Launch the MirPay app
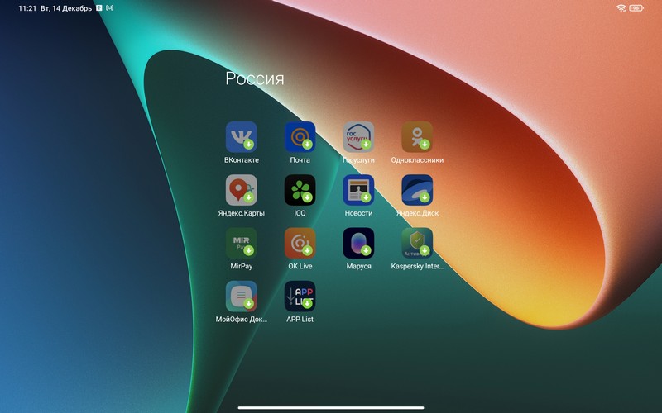The width and height of the screenshot is (662, 413). point(241,244)
